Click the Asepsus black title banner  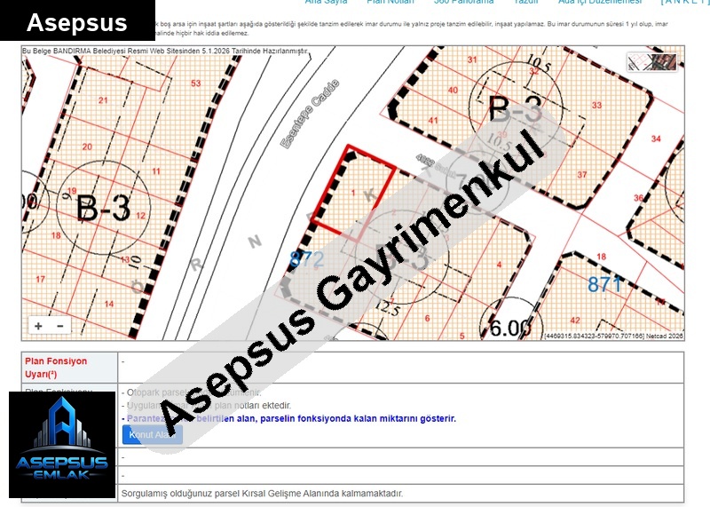pos(77,22)
